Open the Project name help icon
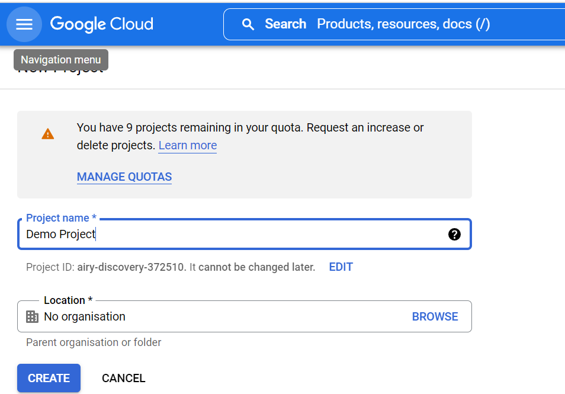 [454, 234]
